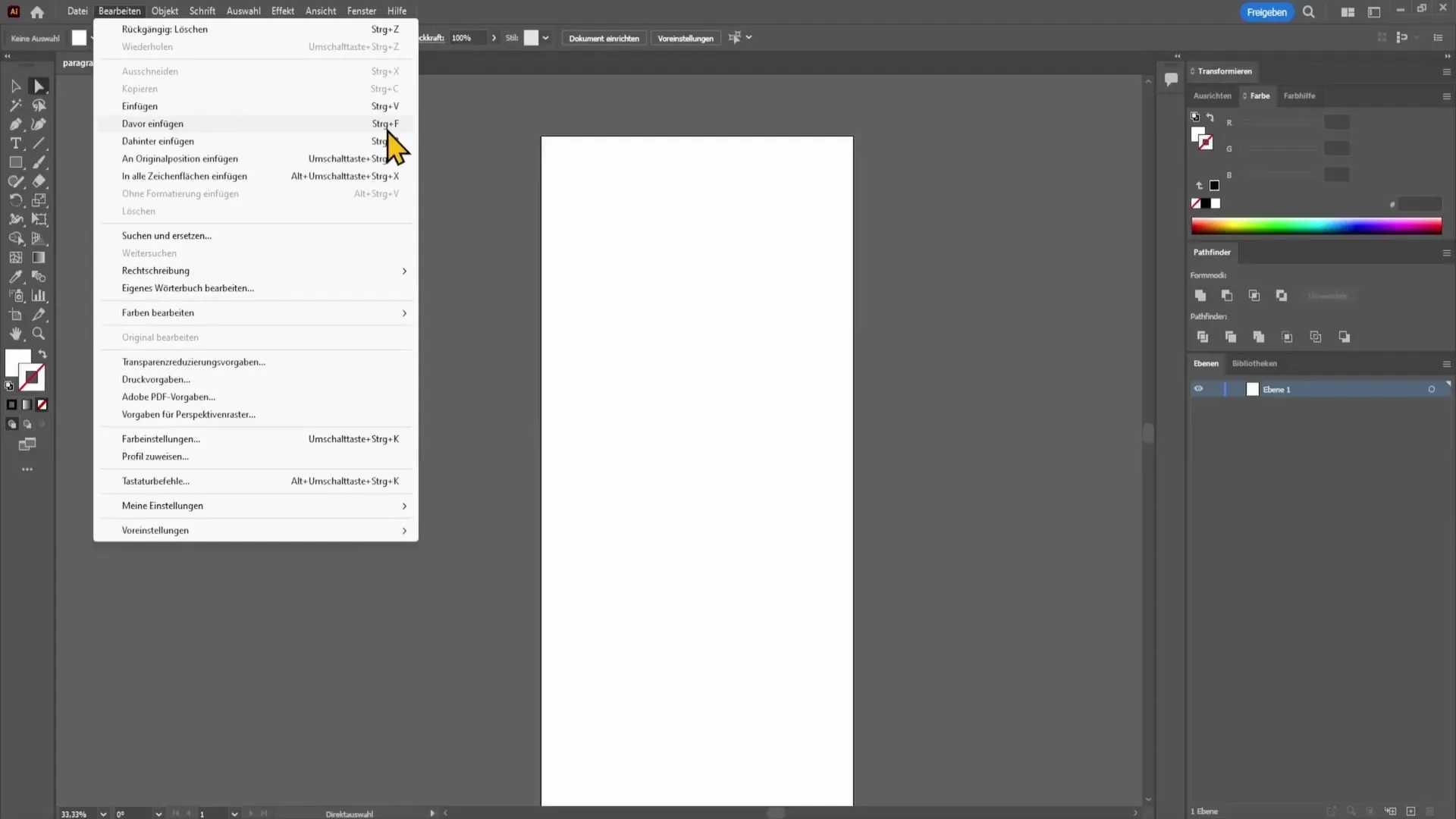The image size is (1456, 819).
Task: Switch to the Farbhilfe tab
Action: point(1299,96)
